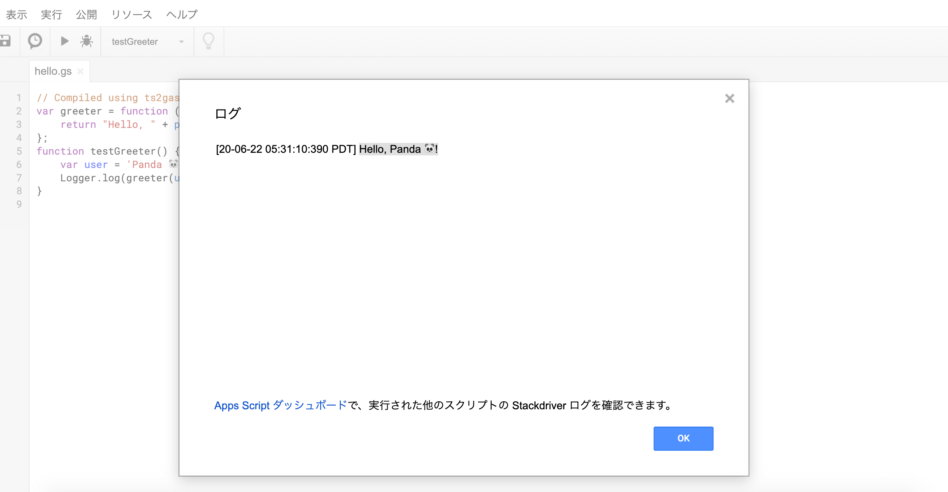
Task: Open the triggers clock icon
Action: pyautogui.click(x=35, y=41)
